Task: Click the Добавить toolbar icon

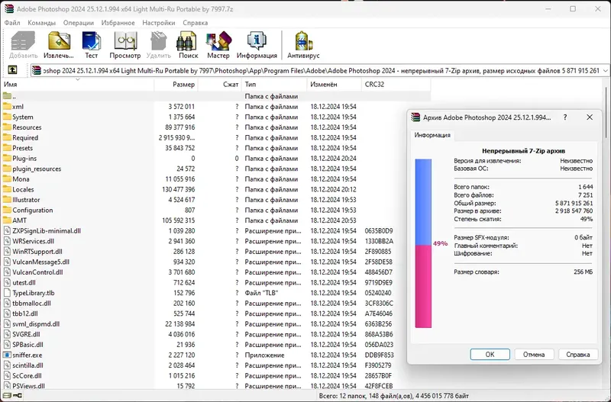Action: point(23,41)
